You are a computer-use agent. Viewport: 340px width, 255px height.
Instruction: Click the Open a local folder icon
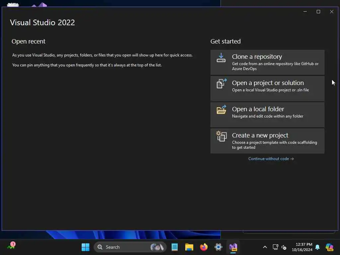[221, 110]
